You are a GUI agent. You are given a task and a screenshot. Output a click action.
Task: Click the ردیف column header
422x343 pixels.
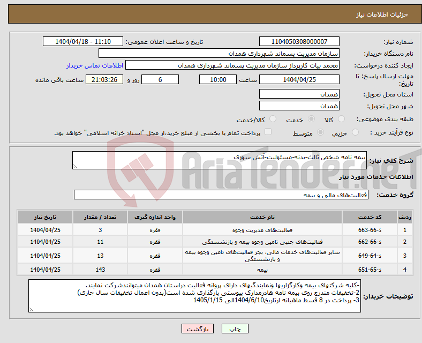point(405,217)
